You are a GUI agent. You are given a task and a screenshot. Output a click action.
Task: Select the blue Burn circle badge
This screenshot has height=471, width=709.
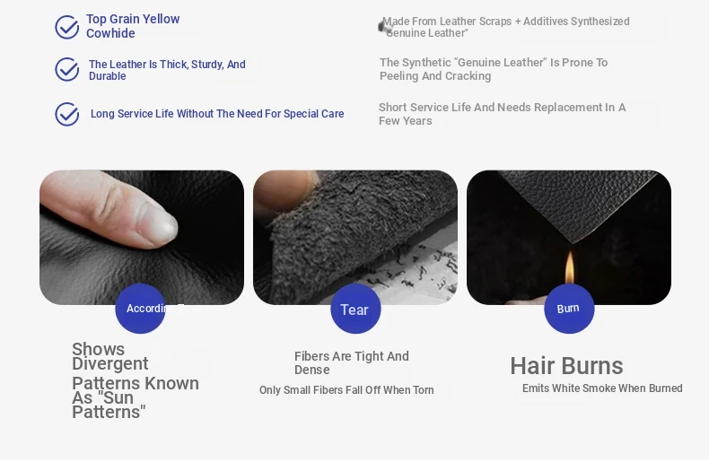[569, 309]
